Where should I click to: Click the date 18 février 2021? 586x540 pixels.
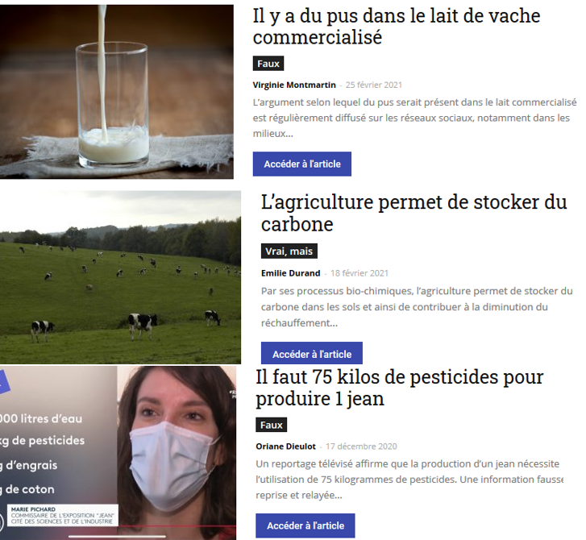point(359,273)
